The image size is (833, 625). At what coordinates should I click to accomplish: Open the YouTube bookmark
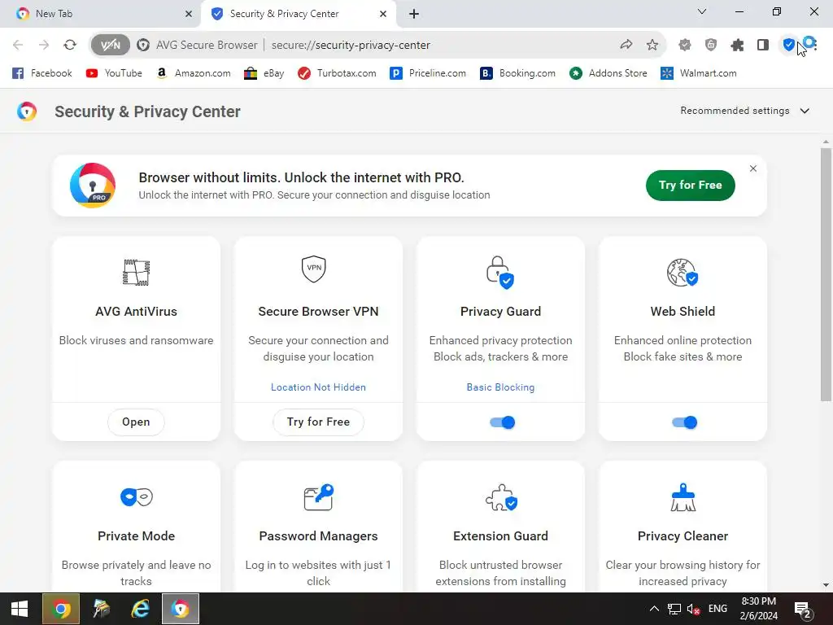coord(114,73)
